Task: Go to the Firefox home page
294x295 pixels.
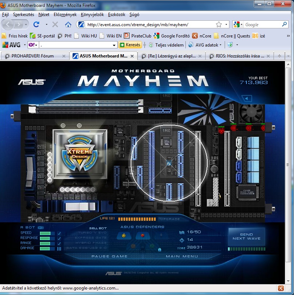Action: coord(68,24)
